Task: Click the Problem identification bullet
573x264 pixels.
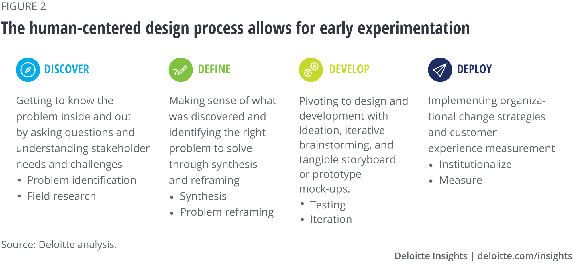Action: coord(81,180)
